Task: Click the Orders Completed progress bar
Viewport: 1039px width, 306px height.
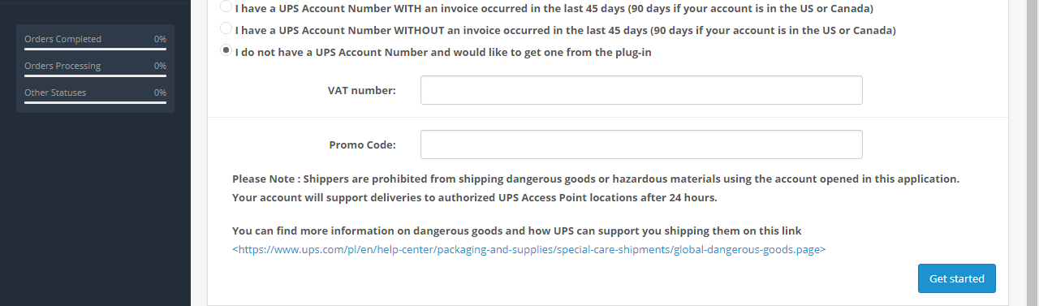Action: pos(95,49)
